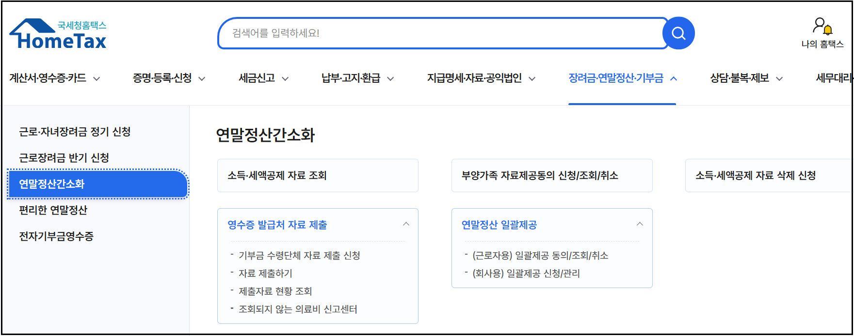Focus the 검색어를 입력하세요 search field
The height and width of the screenshot is (336, 854).
pos(441,33)
